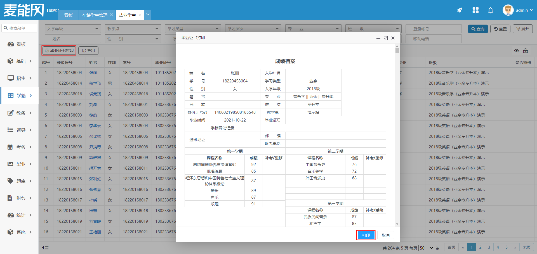
Task: Expand the 教学点 dropdown
Action: [x=133, y=29]
